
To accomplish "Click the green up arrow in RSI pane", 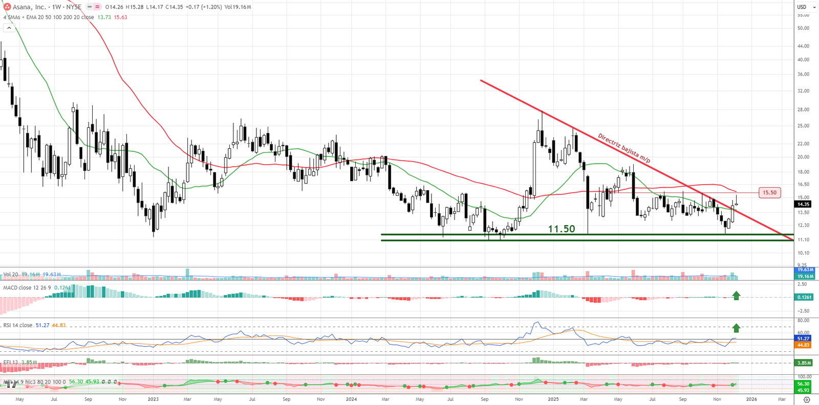I will tap(736, 328).
